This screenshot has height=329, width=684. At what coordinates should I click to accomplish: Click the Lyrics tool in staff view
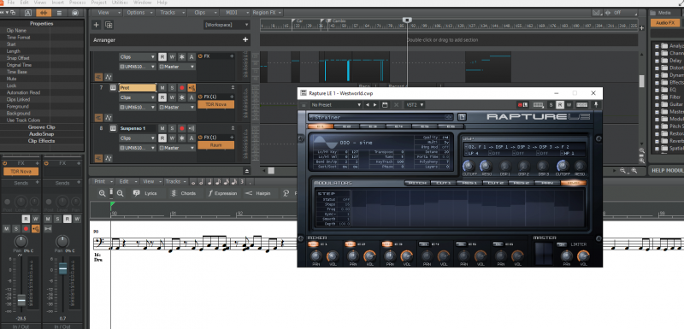point(144,193)
